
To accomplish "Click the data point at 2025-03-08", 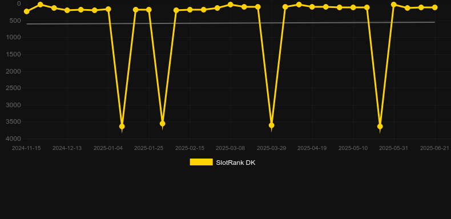I will click(x=231, y=5).
